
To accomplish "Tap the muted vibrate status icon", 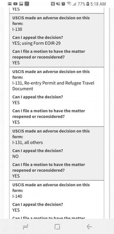I will click(x=58, y=4).
